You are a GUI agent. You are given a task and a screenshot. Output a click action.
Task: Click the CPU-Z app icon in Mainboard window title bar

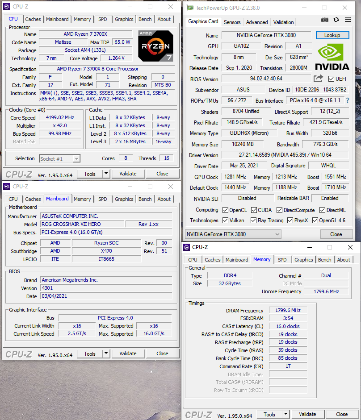[7, 187]
